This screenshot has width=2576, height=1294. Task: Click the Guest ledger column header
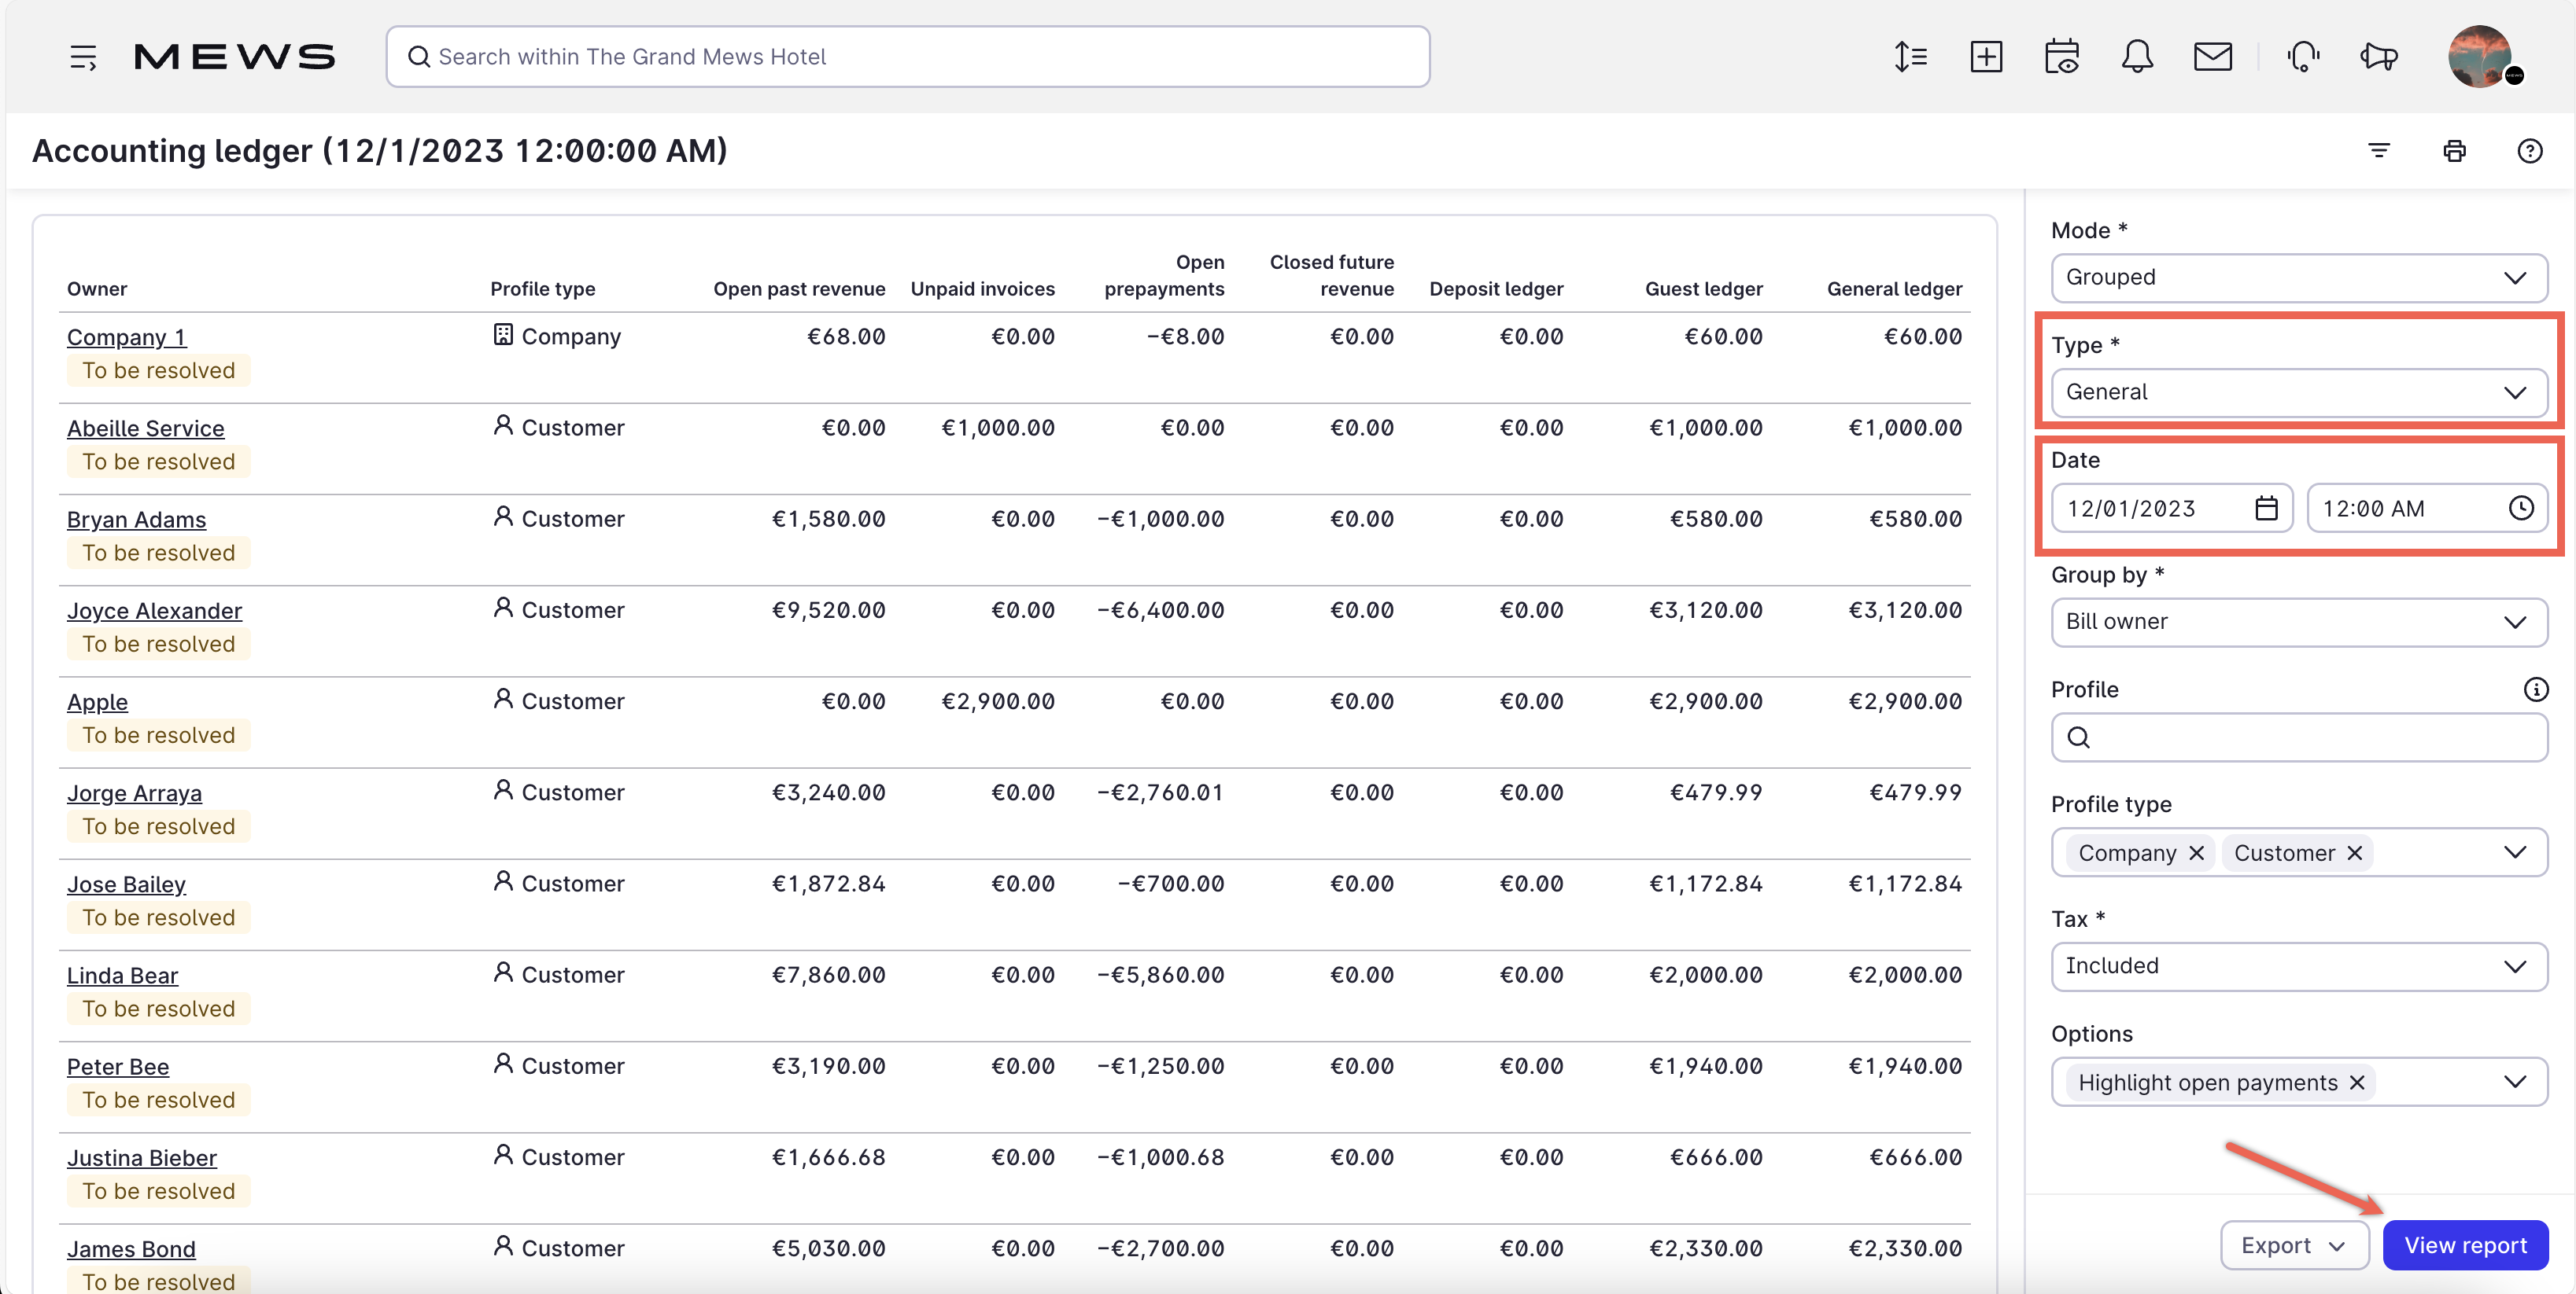tap(1703, 289)
